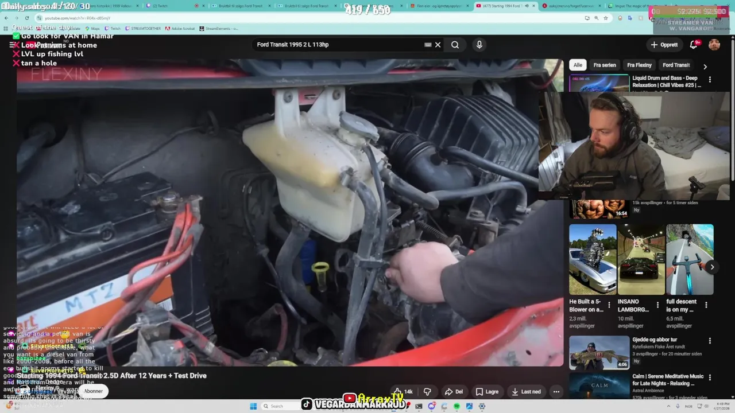
Task: Open options for 'He Built a 5-Blower' short
Action: tap(609, 305)
